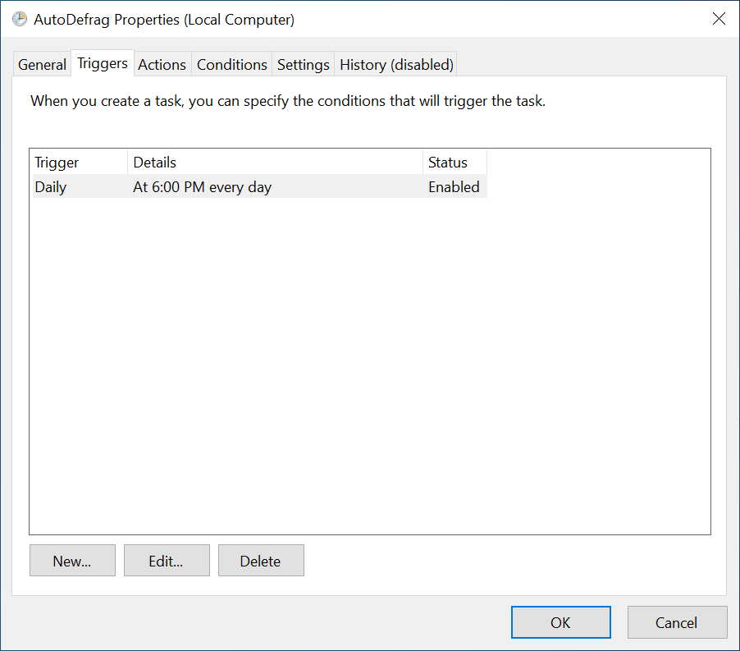Viewport: 740px width, 651px height.
Task: Close the AutoDefrag Properties dialog
Action: coord(719,19)
